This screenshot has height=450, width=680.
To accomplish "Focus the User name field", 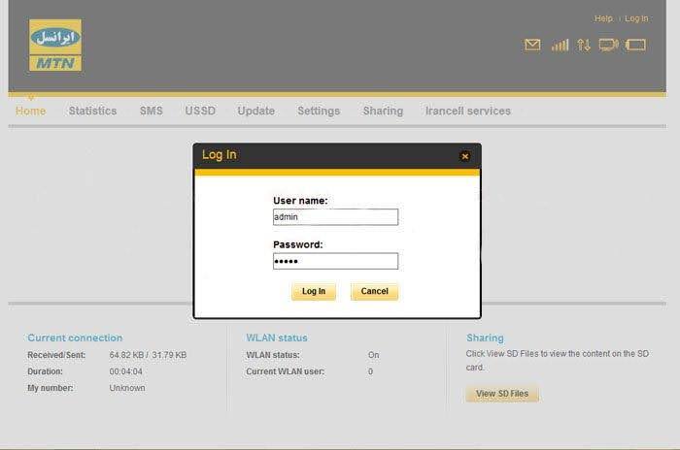I will coord(335,217).
